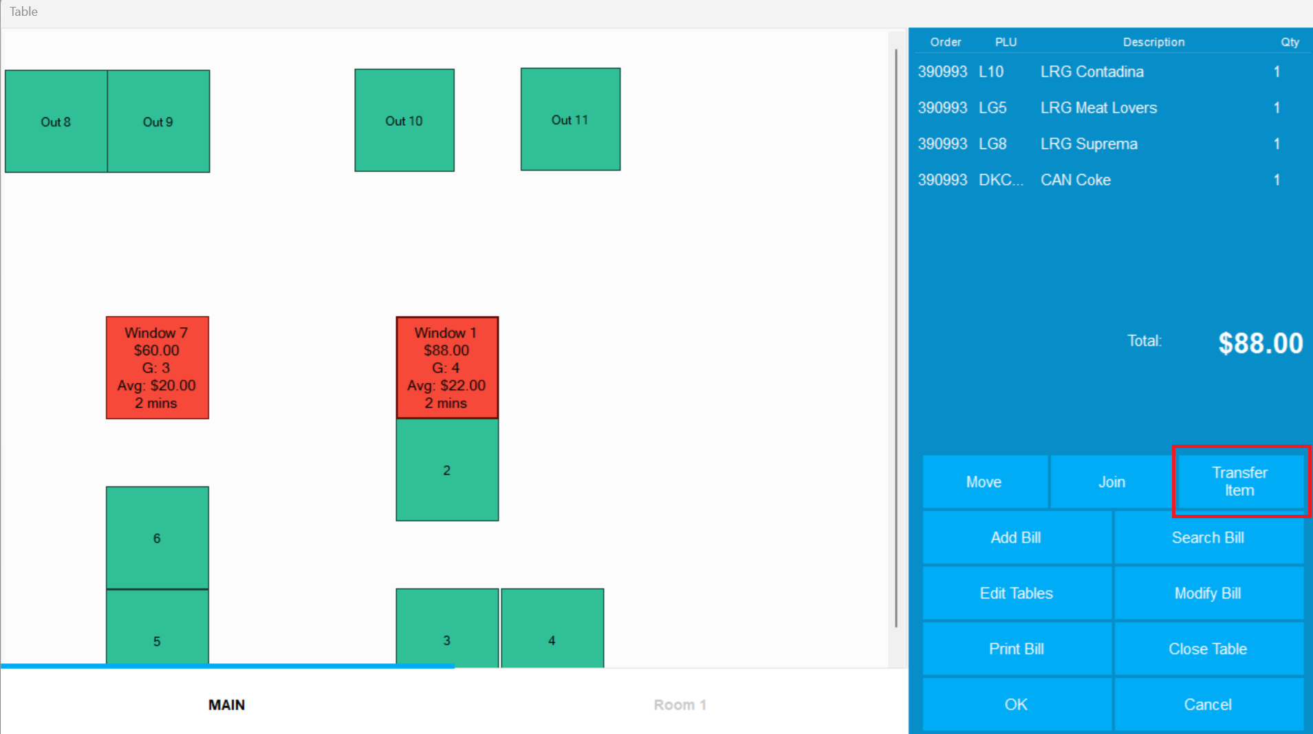Open the MAIN floor tab
1313x734 pixels.
pyautogui.click(x=226, y=704)
